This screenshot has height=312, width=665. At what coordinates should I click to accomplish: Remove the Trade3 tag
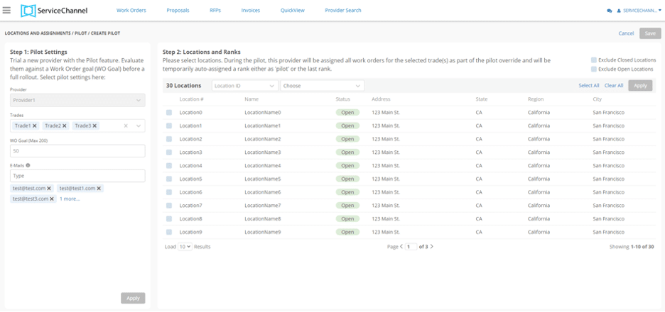click(x=94, y=126)
